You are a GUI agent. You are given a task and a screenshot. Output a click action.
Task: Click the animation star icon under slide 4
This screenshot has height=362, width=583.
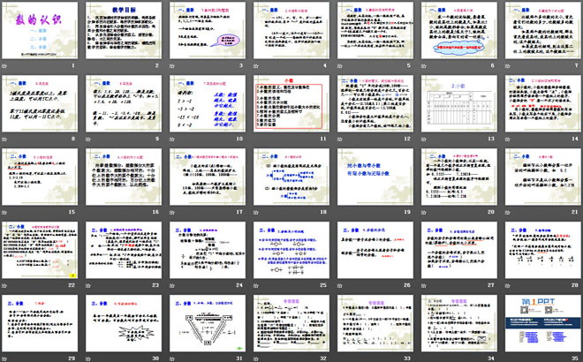point(256,66)
